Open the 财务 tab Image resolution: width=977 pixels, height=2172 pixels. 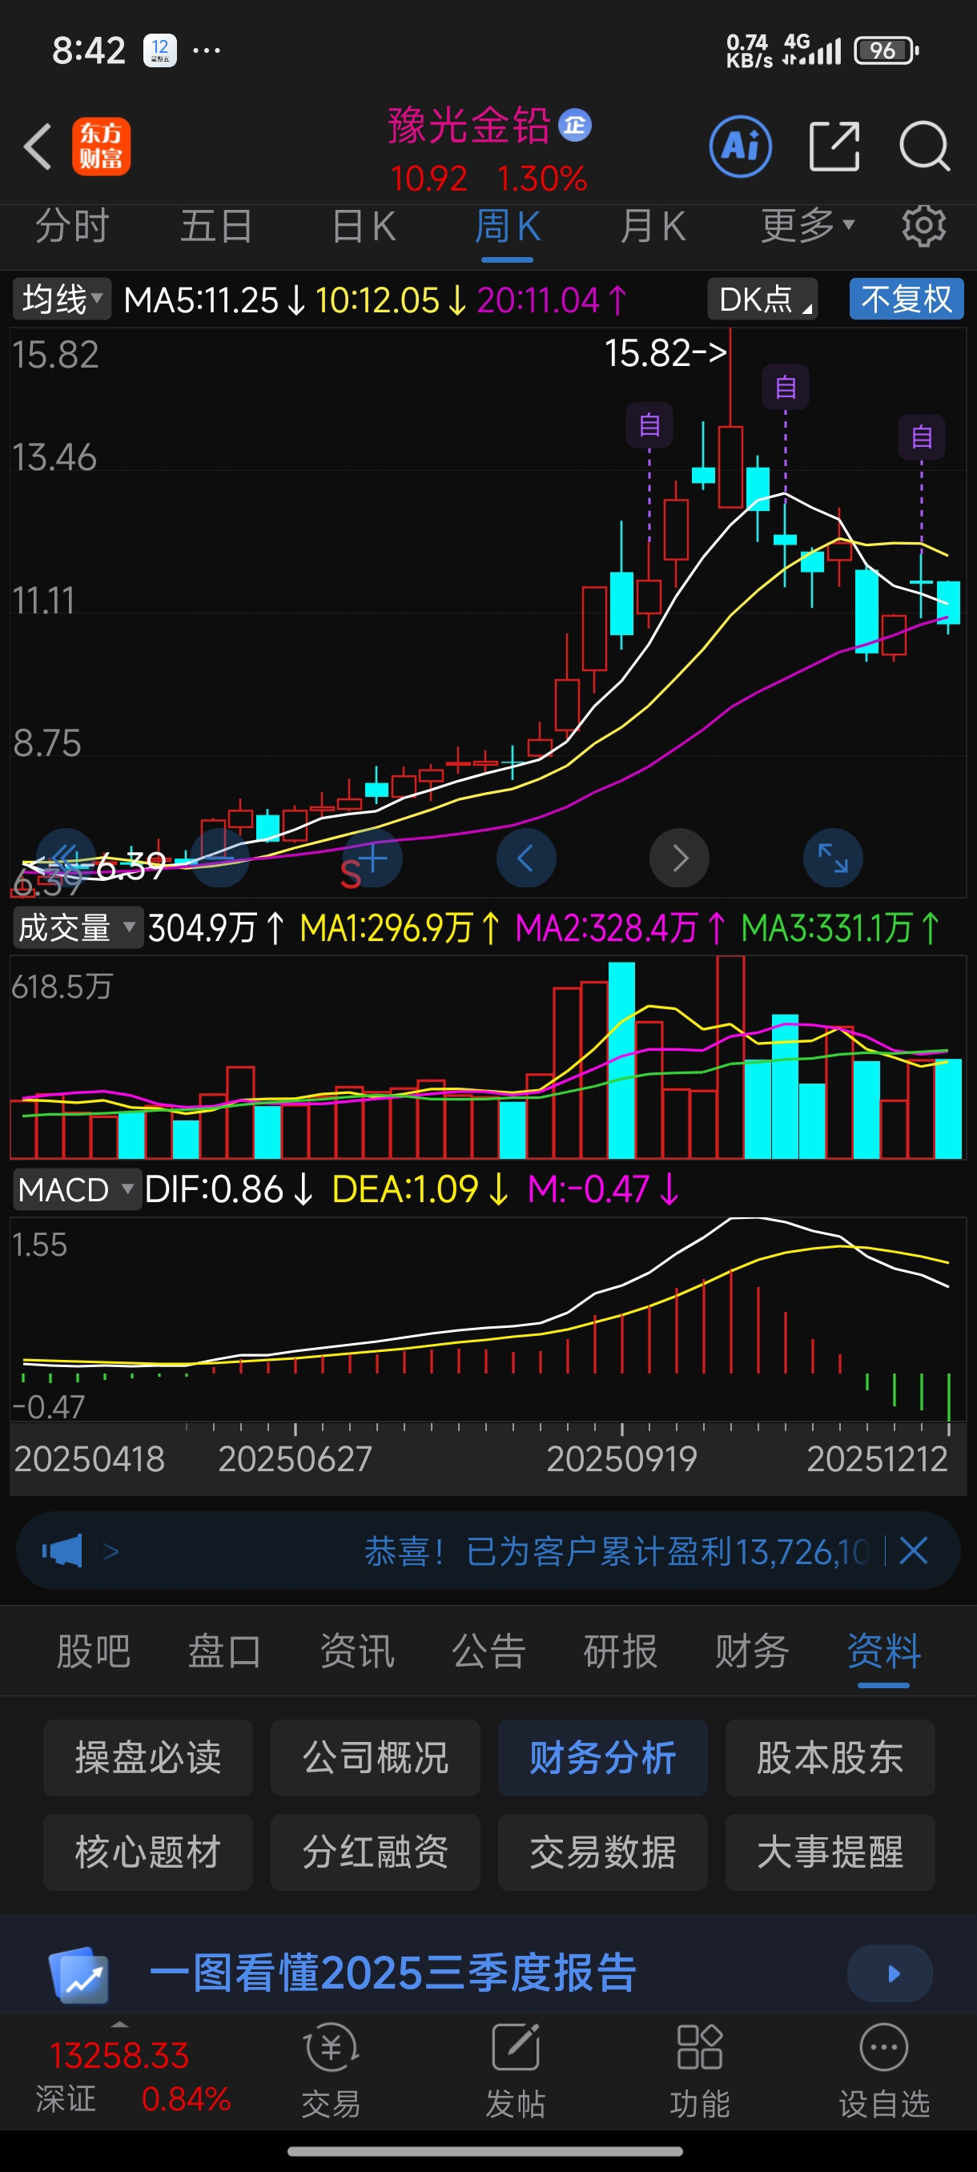coord(752,1651)
